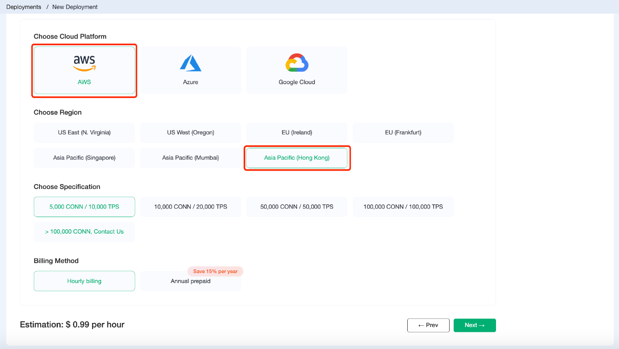The height and width of the screenshot is (349, 619).
Task: Select Asia Pacific (Hong Kong) region
Action: coord(297,158)
